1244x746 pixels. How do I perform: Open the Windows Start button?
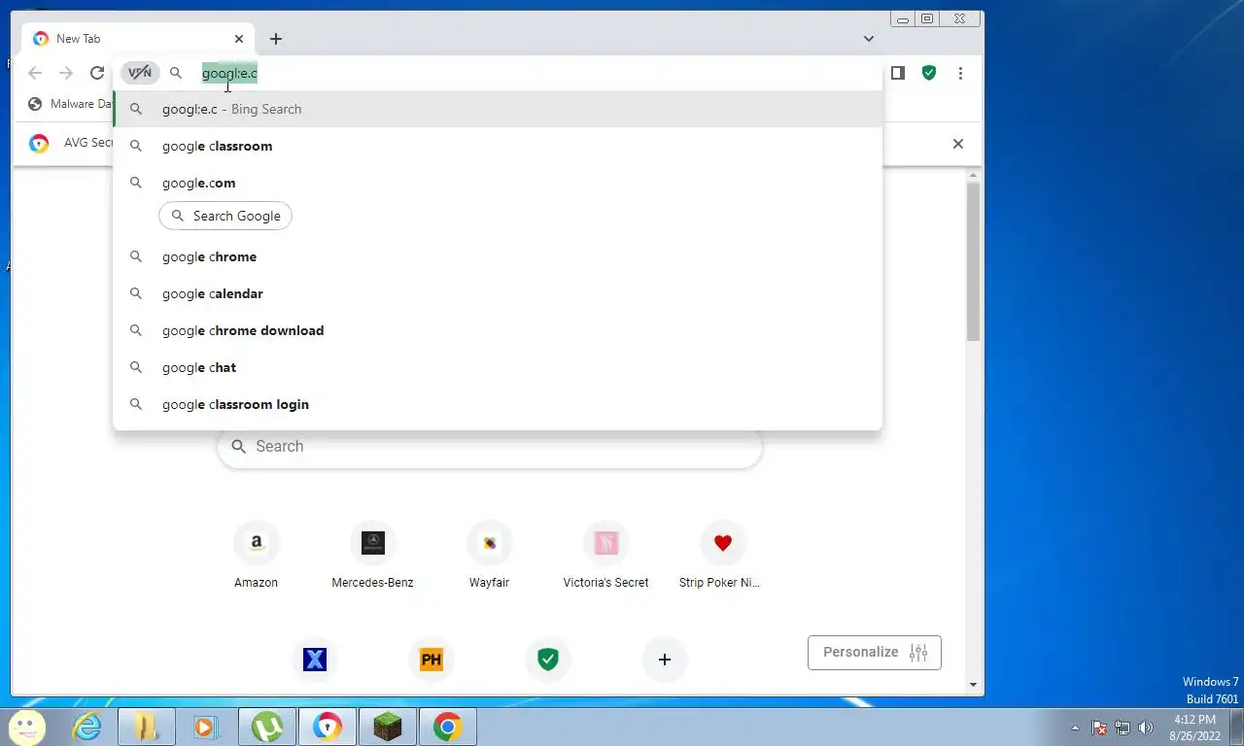pos(26,727)
